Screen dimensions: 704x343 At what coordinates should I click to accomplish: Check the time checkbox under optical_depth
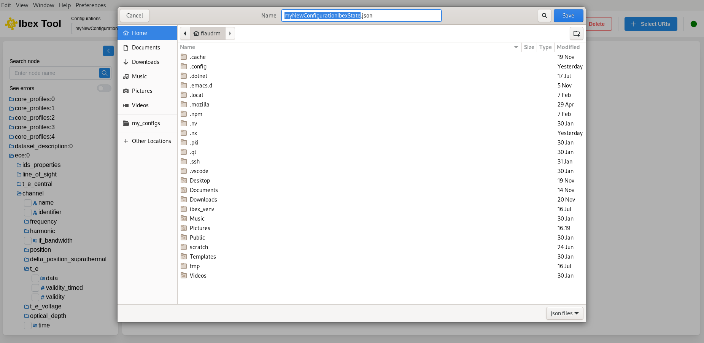click(x=27, y=326)
